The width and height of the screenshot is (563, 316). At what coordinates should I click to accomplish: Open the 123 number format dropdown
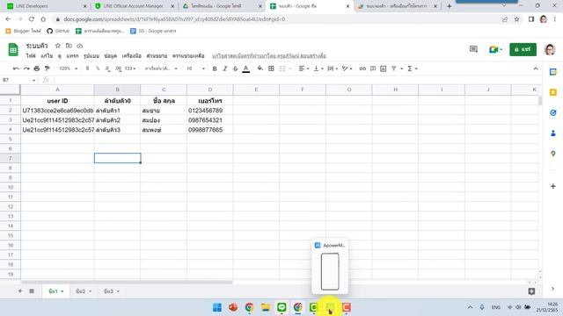click(130, 68)
